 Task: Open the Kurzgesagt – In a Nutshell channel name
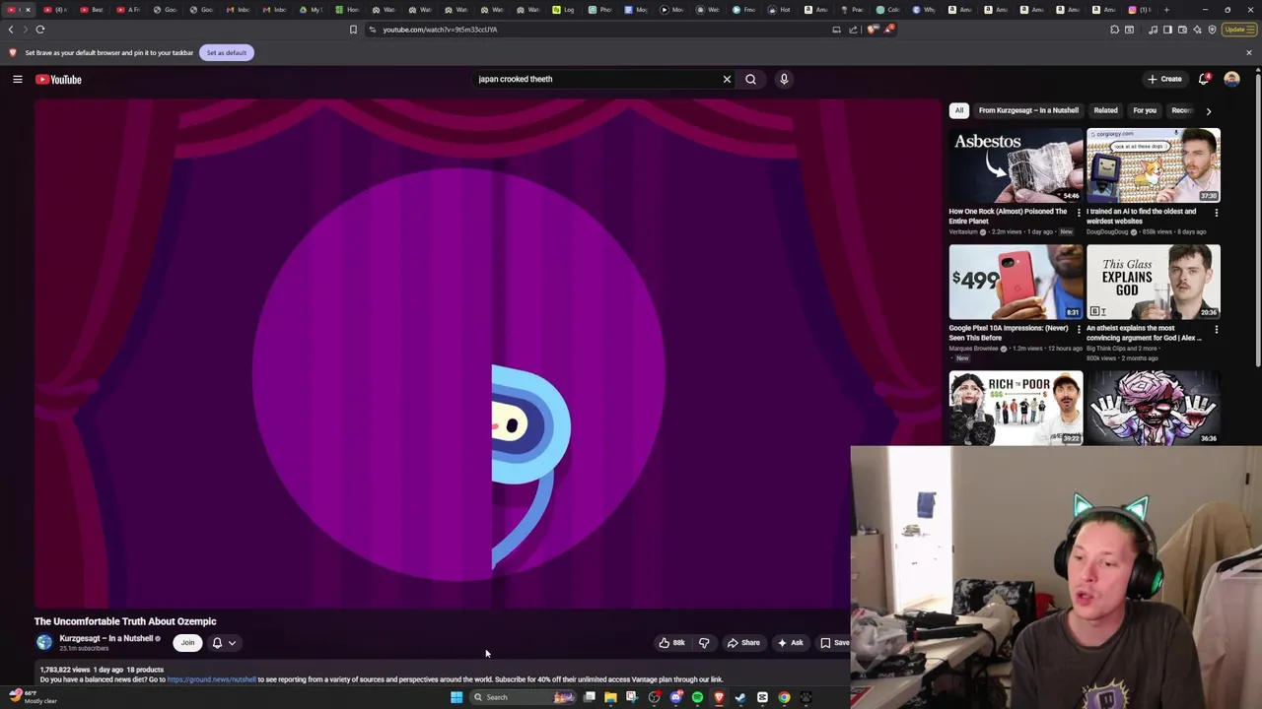tap(106, 638)
